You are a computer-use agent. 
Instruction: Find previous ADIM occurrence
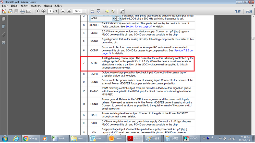click(x=116, y=19)
